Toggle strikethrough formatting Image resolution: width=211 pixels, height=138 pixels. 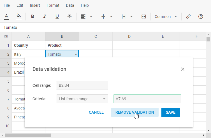click(69, 17)
